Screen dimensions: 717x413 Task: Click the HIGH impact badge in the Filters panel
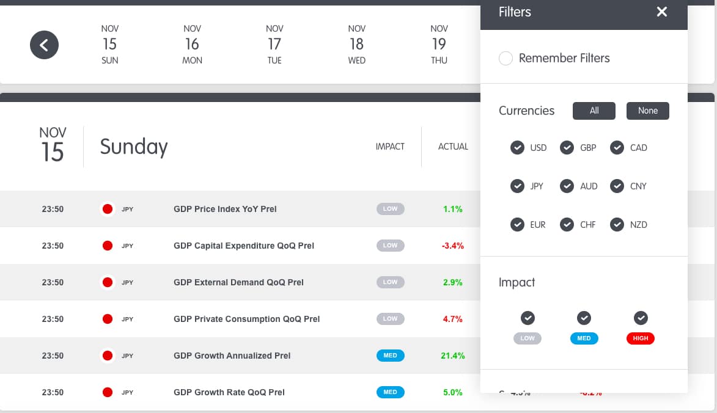(x=641, y=338)
